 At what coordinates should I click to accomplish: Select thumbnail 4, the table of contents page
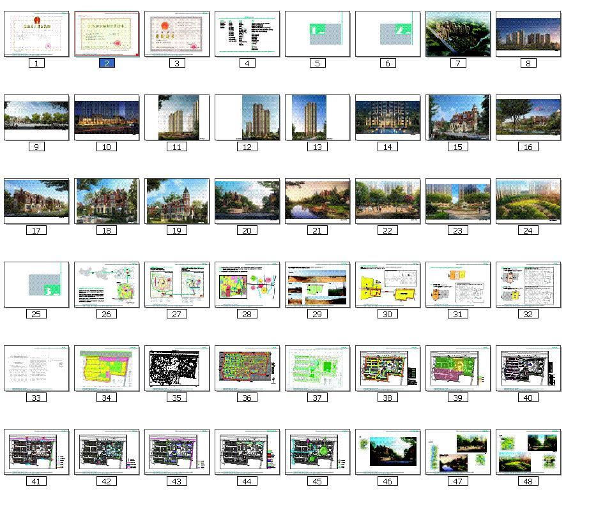(247, 34)
